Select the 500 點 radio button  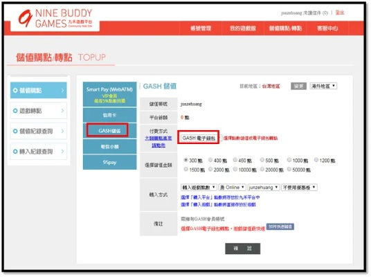coord(262,160)
